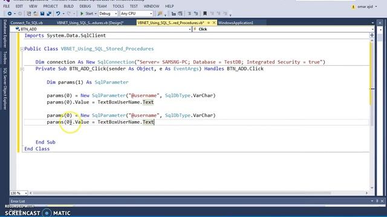
Task: Open the FILE menu
Action: click(x=7, y=6)
